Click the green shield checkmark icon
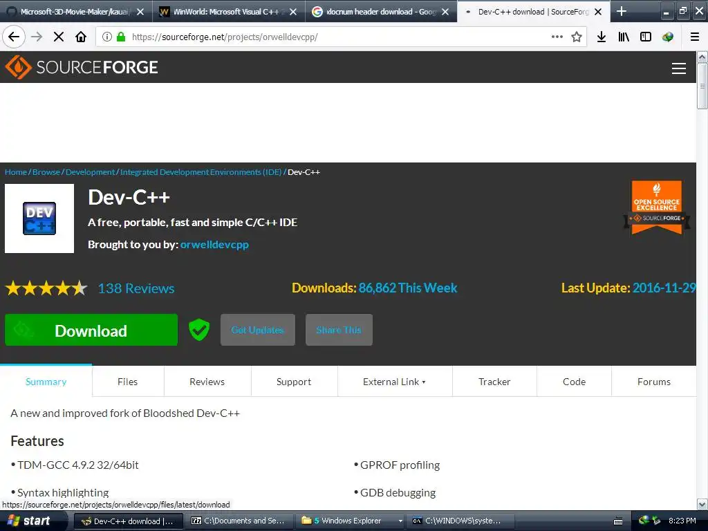The image size is (708, 531). (x=199, y=330)
